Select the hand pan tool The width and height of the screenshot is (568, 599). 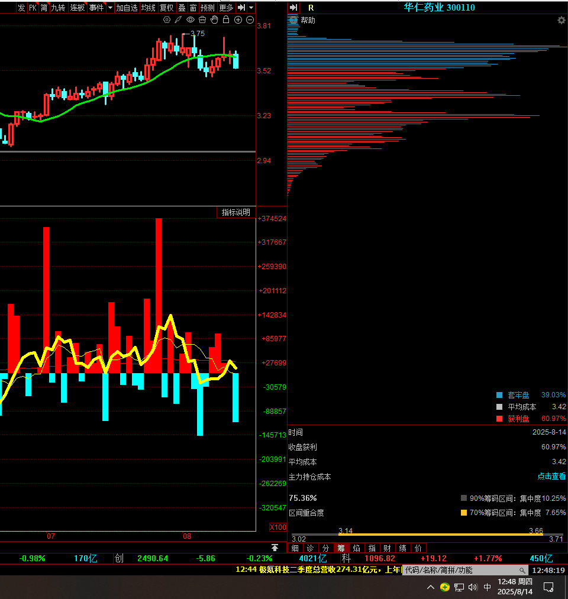coord(214,20)
